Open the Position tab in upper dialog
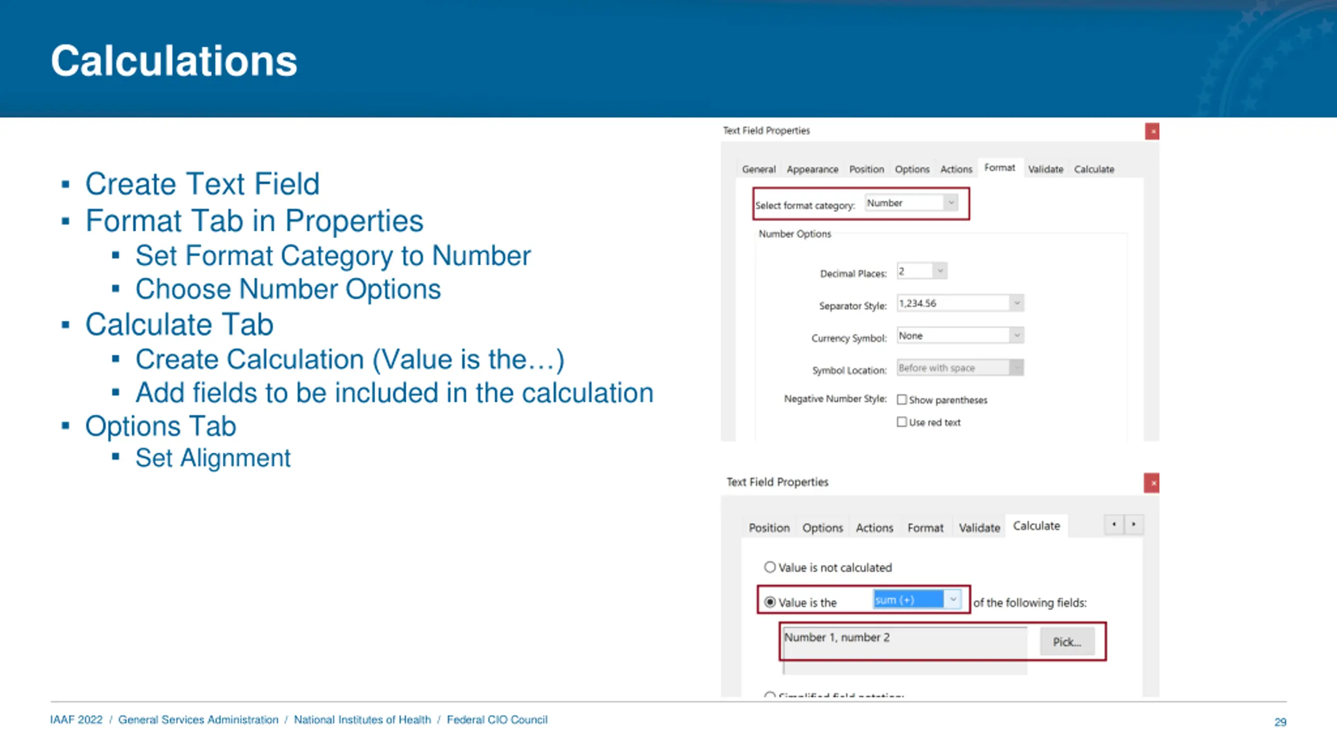 coord(866,169)
